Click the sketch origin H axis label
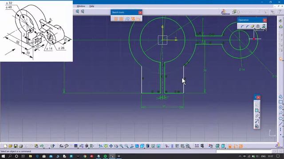This screenshot has width=284, height=159. point(176,38)
